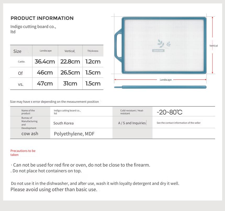
Task: Select the 36.4cm landscape value
Action: tap(45, 61)
